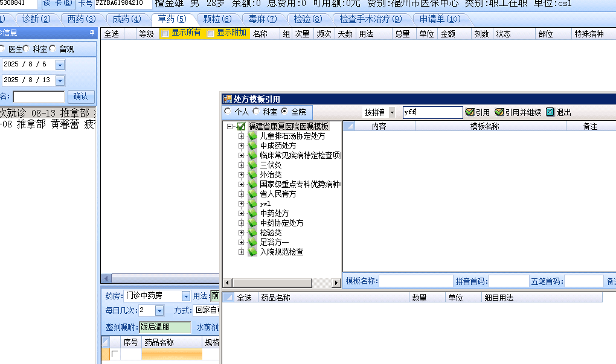Click the 处方模板引用 window title icon
This screenshot has width=616, height=364.
coord(227,99)
